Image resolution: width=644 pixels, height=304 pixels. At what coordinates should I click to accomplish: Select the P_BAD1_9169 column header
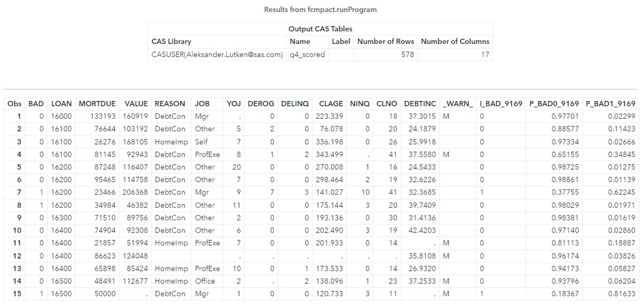pos(610,103)
